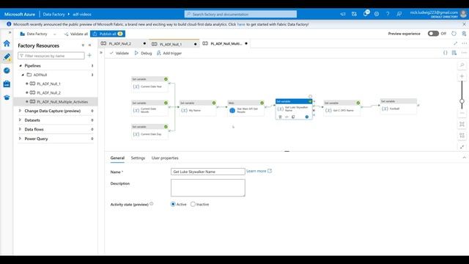
Task: Open the settings gear in Azure header
Action: (377, 14)
